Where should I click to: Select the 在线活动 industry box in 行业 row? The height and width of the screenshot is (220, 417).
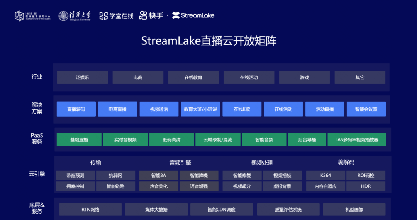point(249,77)
